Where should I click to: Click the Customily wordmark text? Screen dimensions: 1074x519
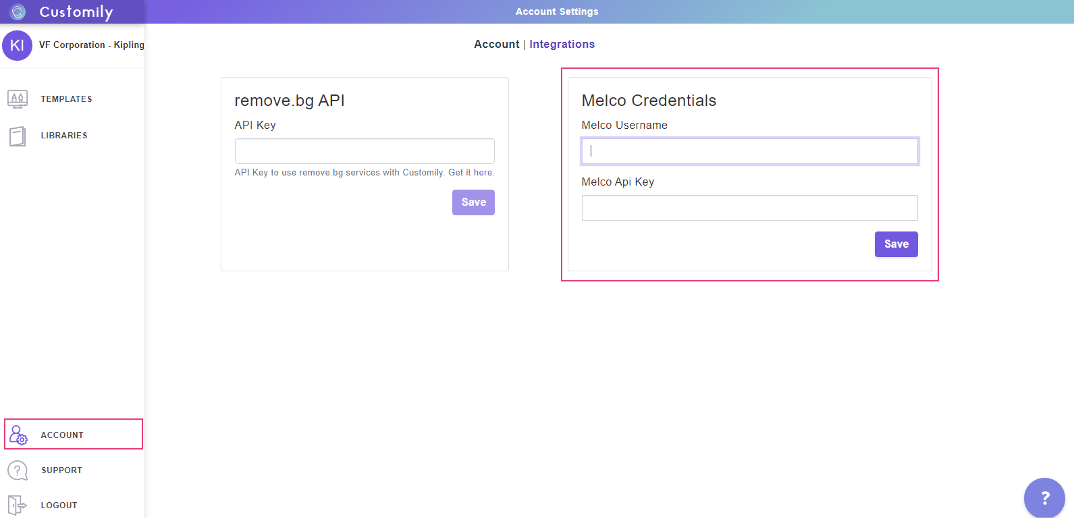tap(76, 12)
